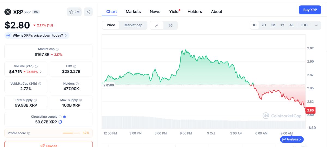The image size is (327, 147).
Task: Switch to line chart view icon
Action: point(157,25)
